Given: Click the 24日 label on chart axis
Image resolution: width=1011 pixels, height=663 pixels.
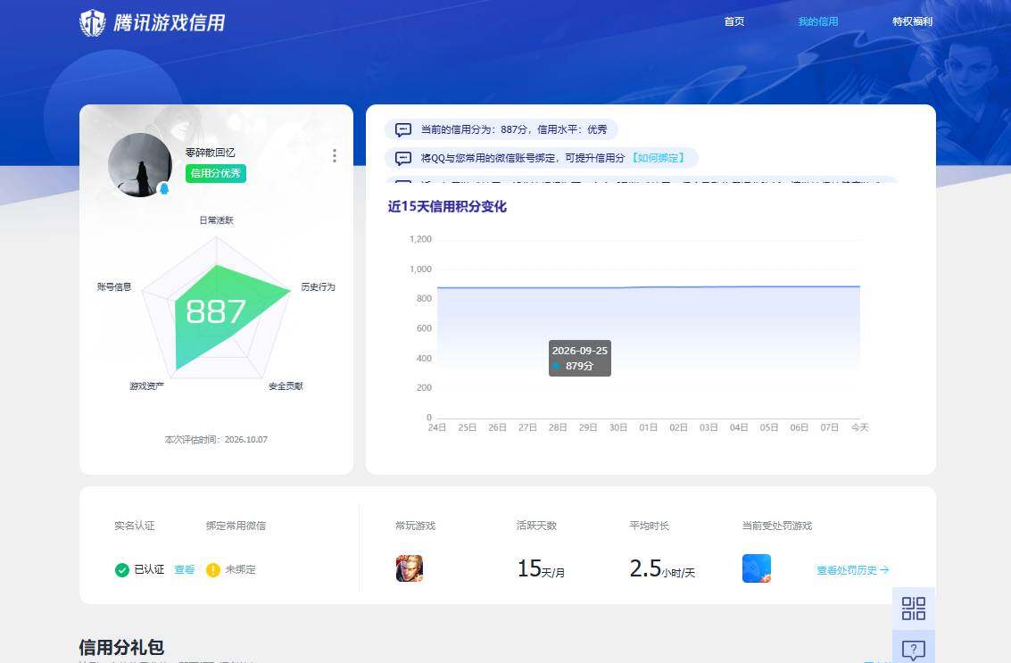Looking at the screenshot, I should (x=437, y=427).
